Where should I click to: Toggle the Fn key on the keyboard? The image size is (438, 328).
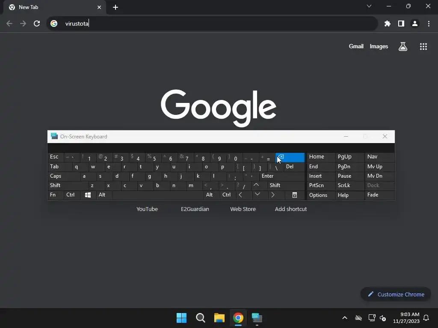tap(56, 195)
